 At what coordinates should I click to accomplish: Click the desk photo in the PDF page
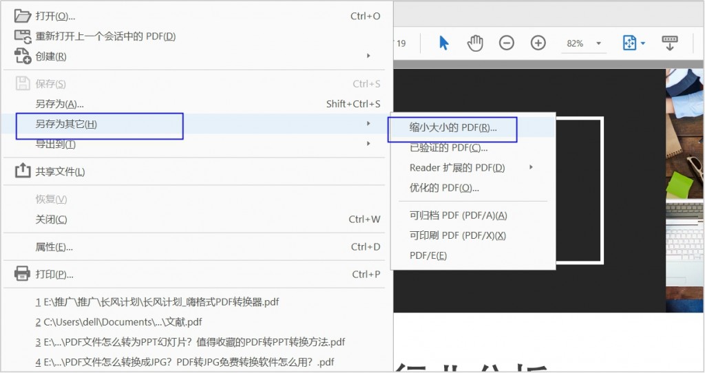[x=684, y=191]
